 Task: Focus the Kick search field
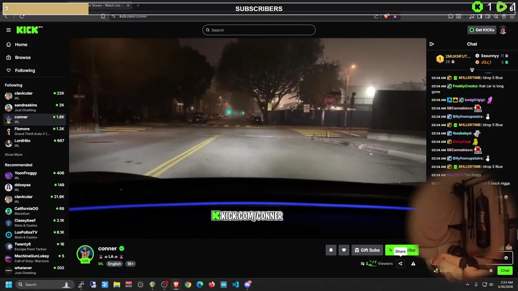[x=259, y=30]
